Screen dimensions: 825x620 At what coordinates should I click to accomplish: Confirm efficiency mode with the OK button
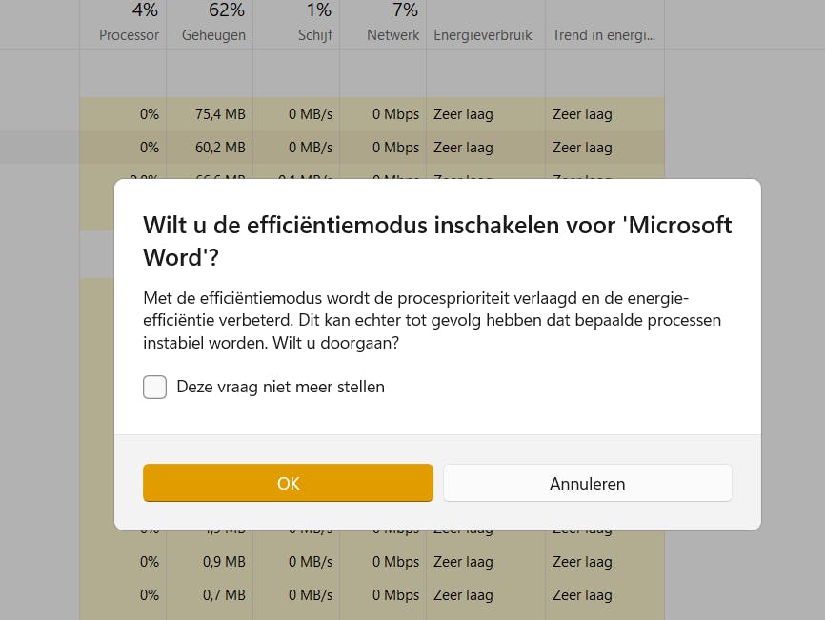288,483
